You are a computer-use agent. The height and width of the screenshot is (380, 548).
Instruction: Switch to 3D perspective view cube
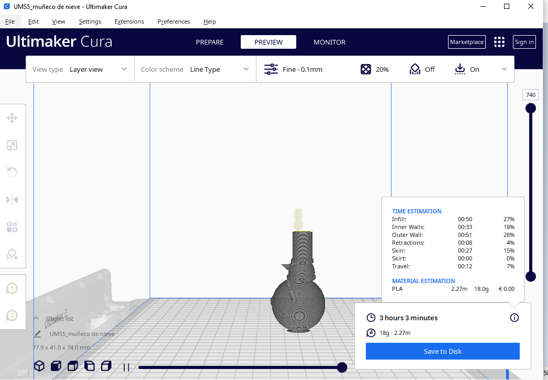[x=39, y=366]
